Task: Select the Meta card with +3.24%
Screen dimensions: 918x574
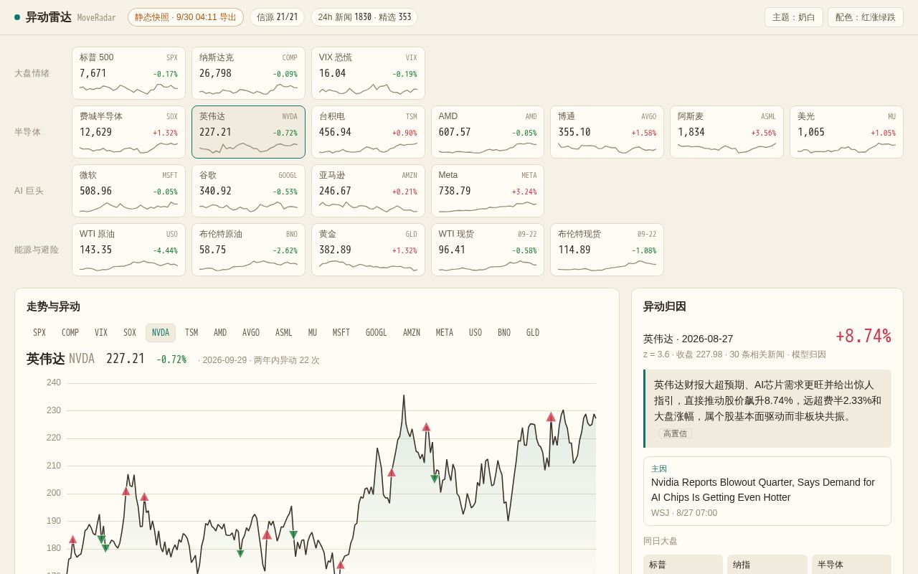Action: pos(488,191)
